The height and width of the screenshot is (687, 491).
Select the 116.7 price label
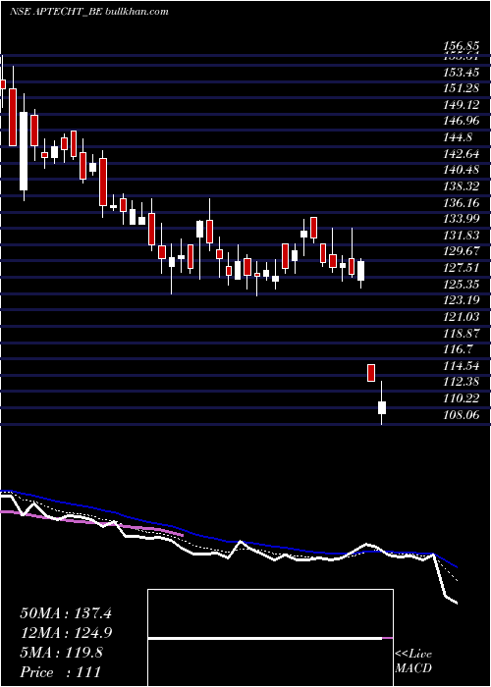pos(458,349)
